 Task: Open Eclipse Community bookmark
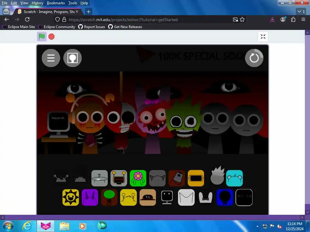click(57, 27)
